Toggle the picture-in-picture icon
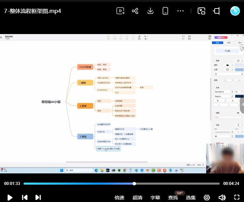 click(x=201, y=11)
